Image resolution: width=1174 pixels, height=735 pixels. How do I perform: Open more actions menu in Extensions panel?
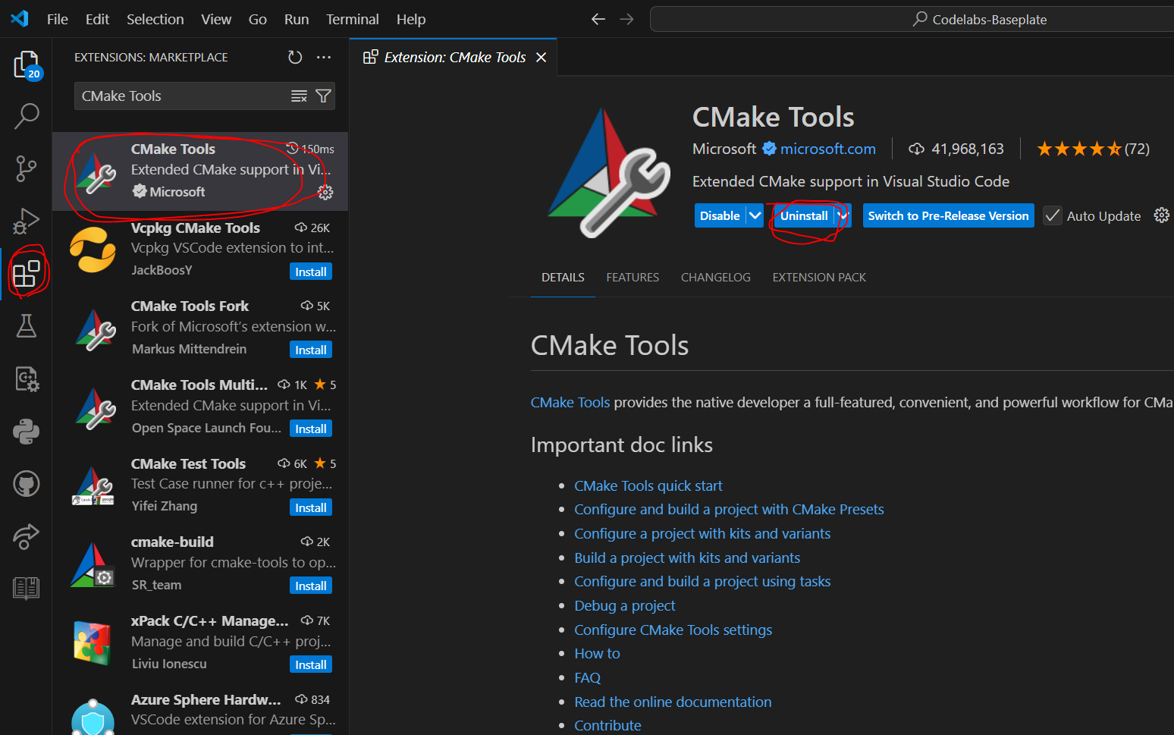324,57
